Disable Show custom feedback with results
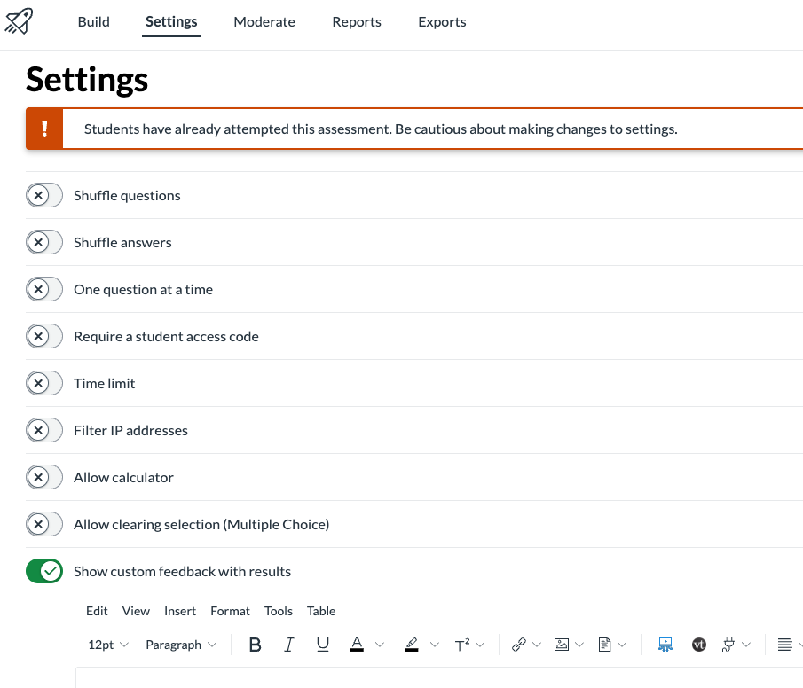 44,571
